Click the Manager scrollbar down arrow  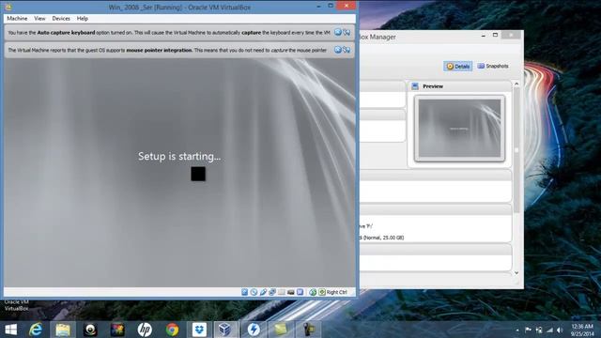click(x=516, y=273)
